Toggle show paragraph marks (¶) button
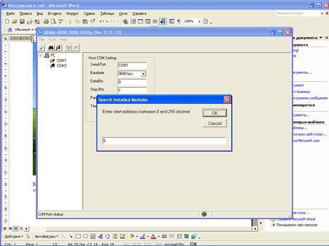This screenshot has width=329, height=246. (179, 22)
